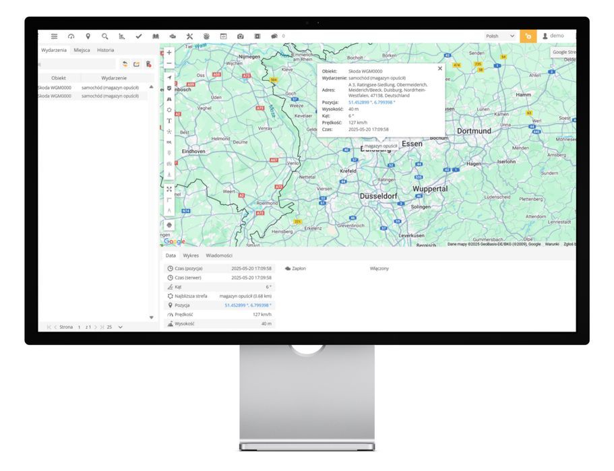
Task: Zoom out the map with minus
Action: 169,63
